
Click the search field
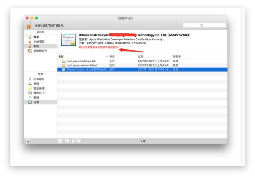tap(204, 25)
